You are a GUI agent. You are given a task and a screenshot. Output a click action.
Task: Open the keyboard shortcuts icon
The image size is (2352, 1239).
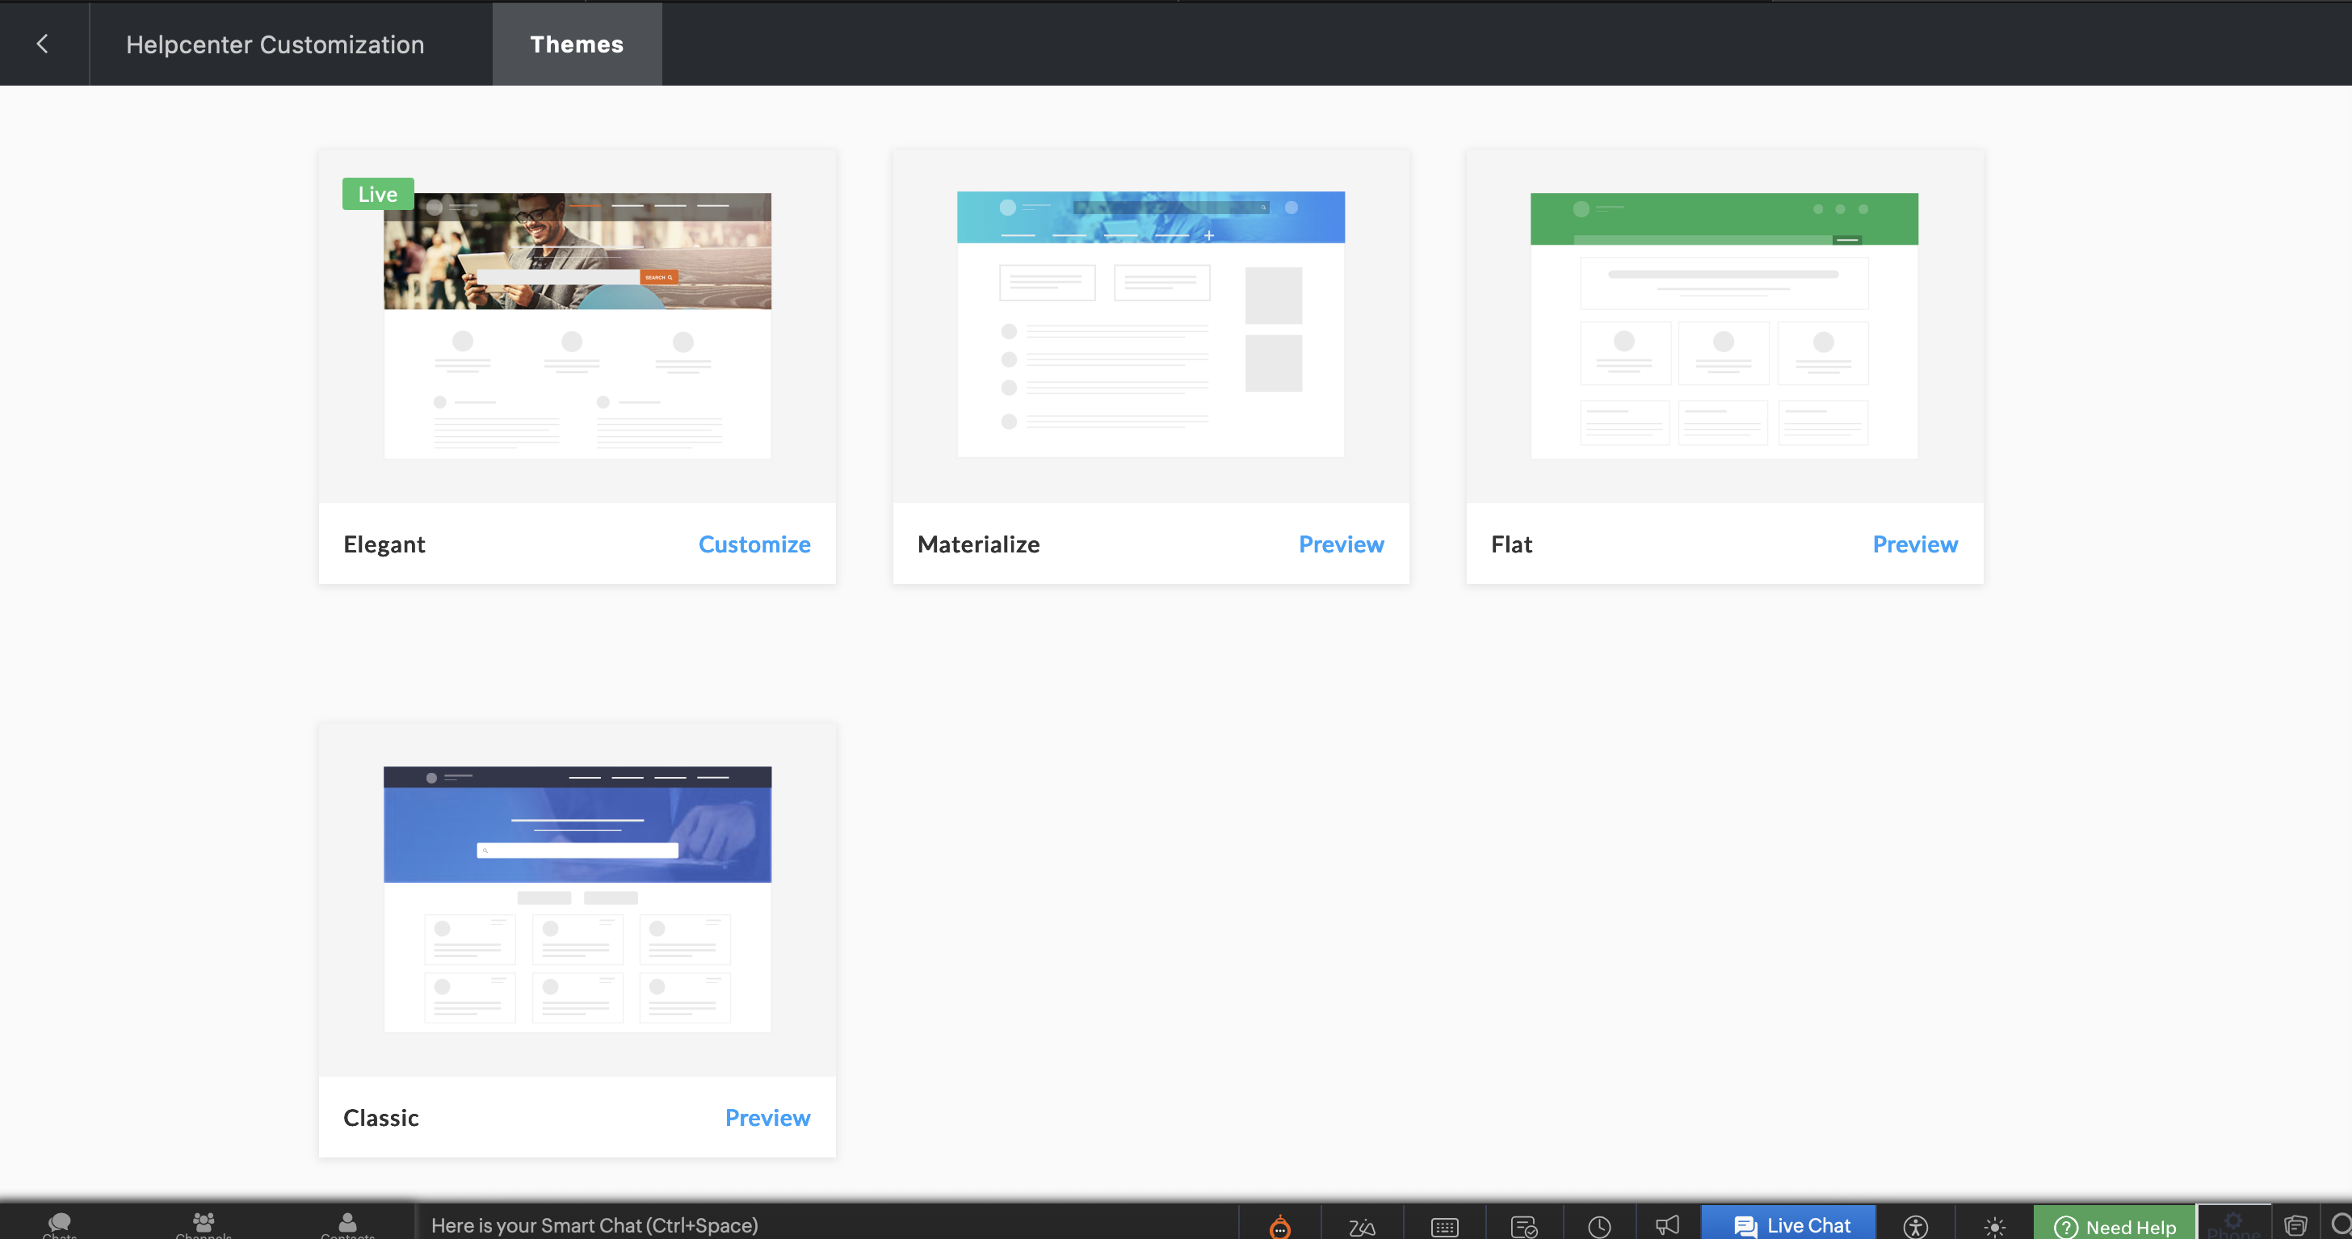point(1444,1226)
